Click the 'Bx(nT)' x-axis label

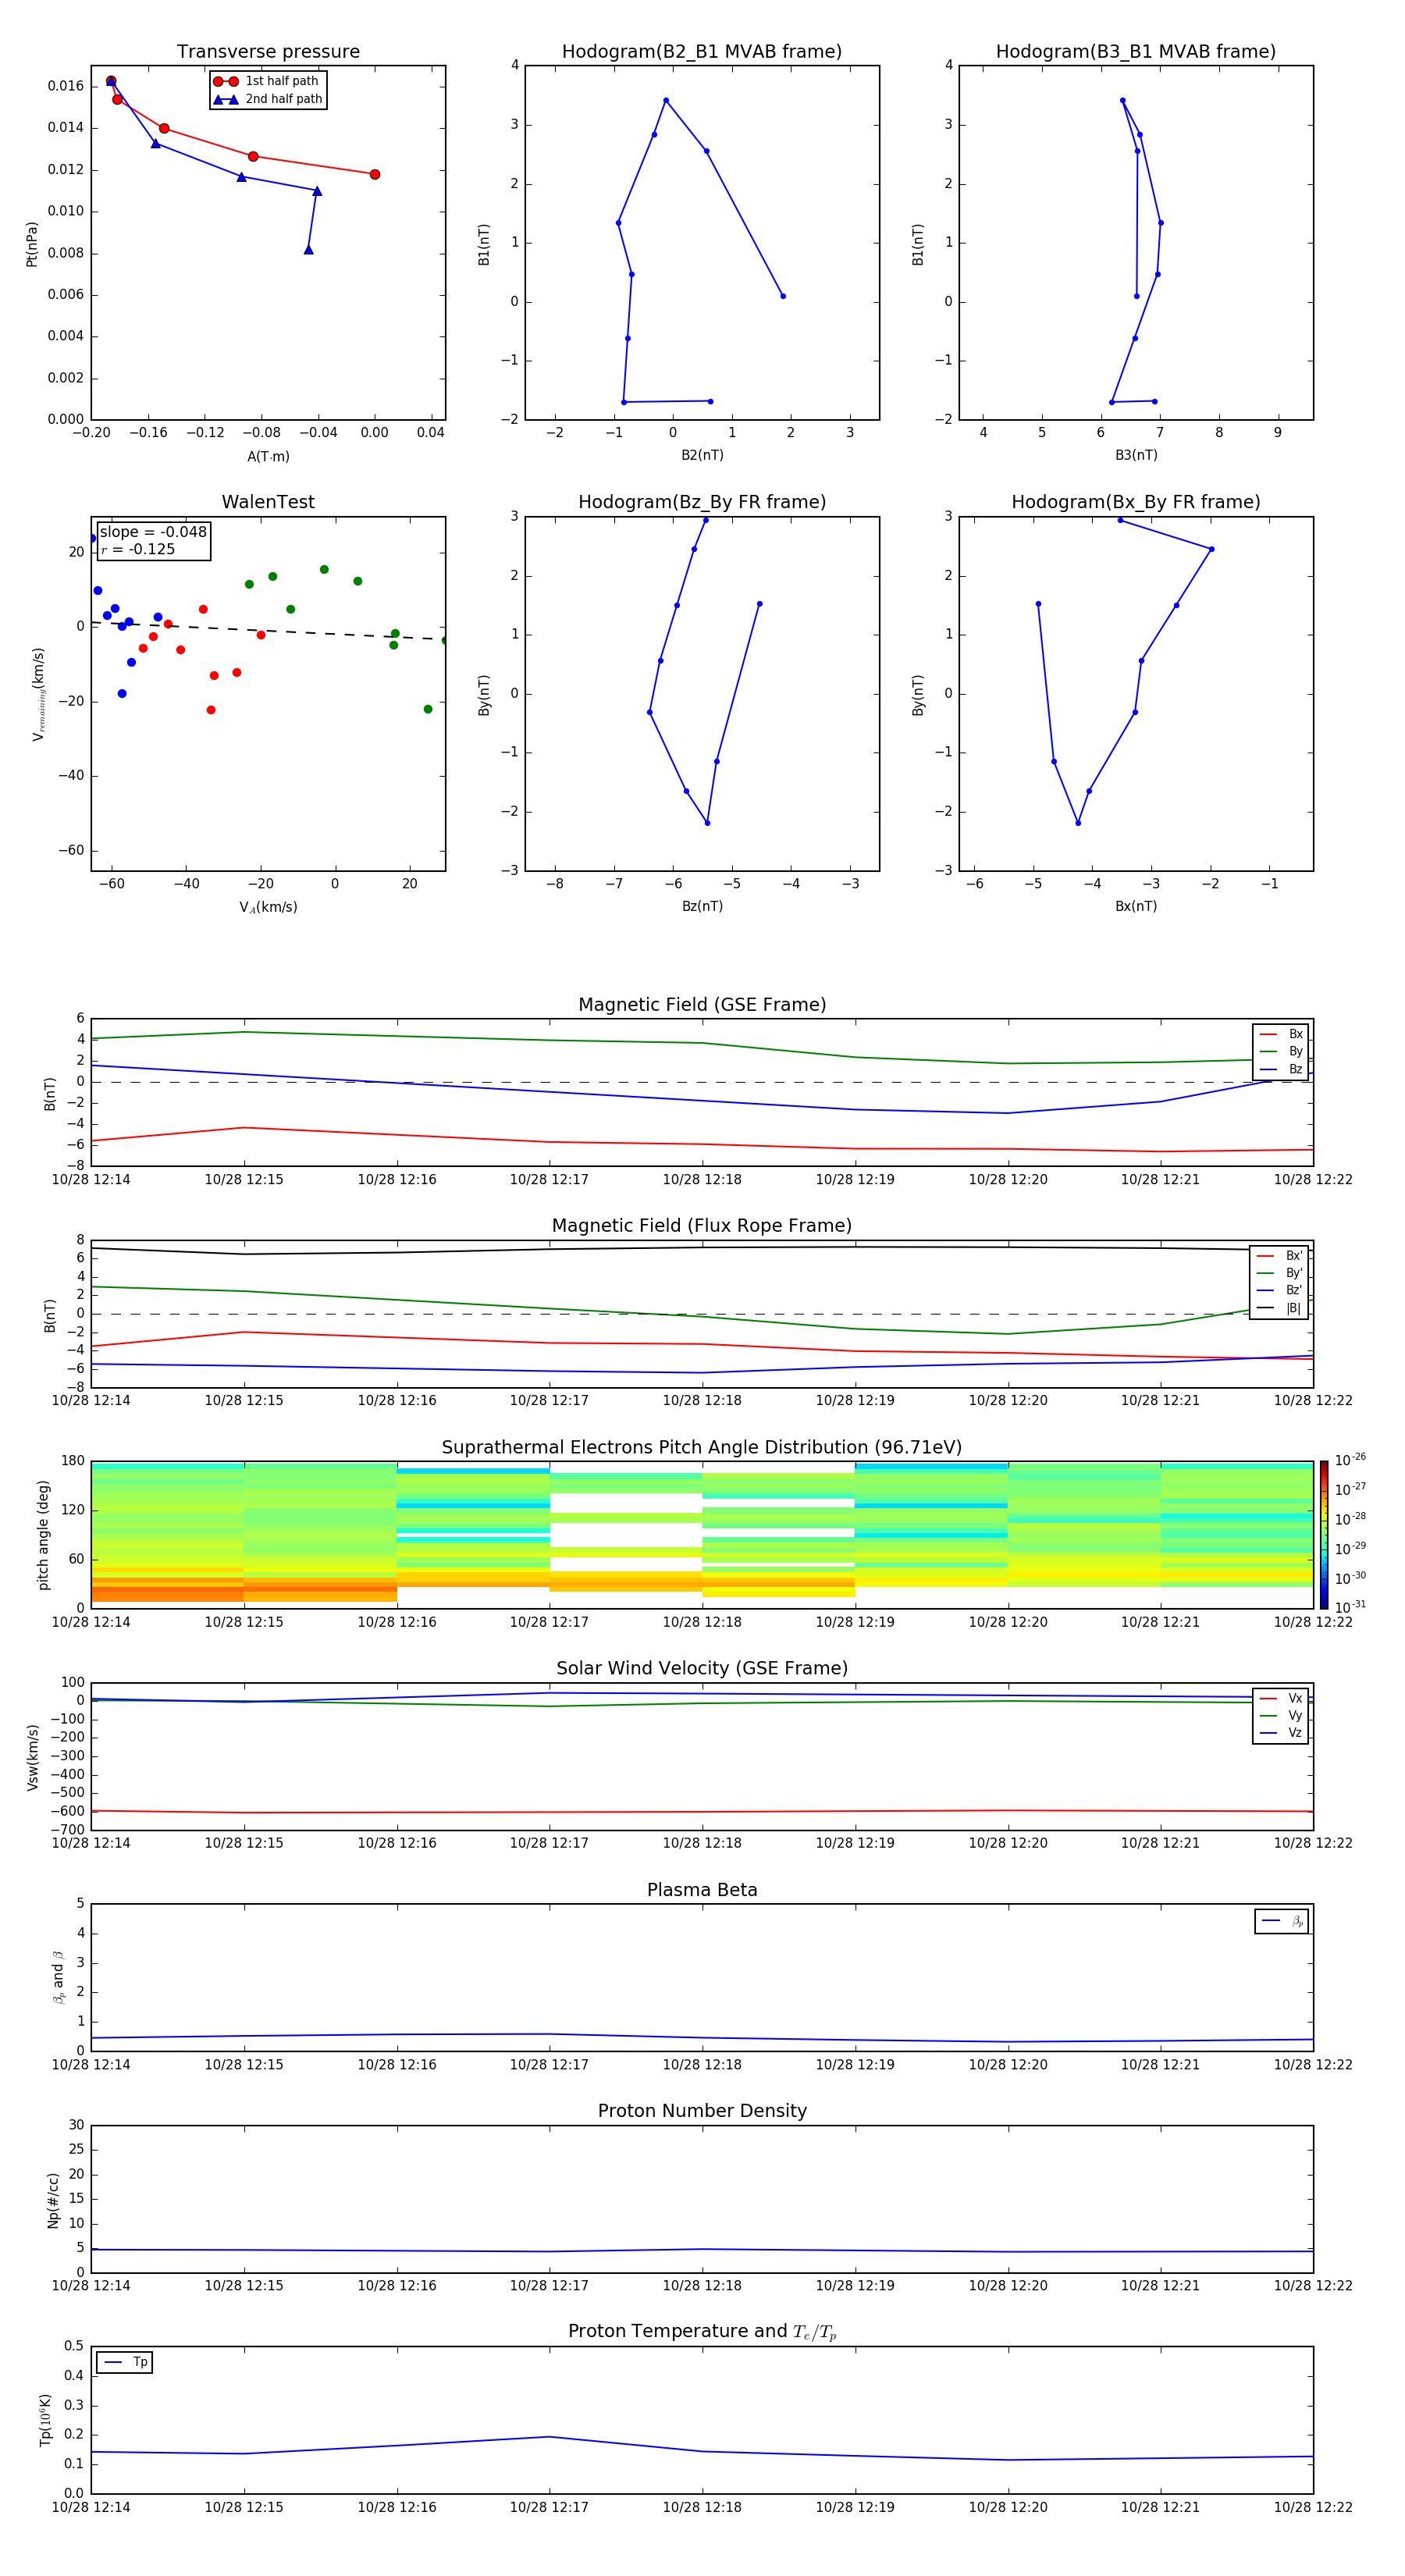click(1136, 907)
